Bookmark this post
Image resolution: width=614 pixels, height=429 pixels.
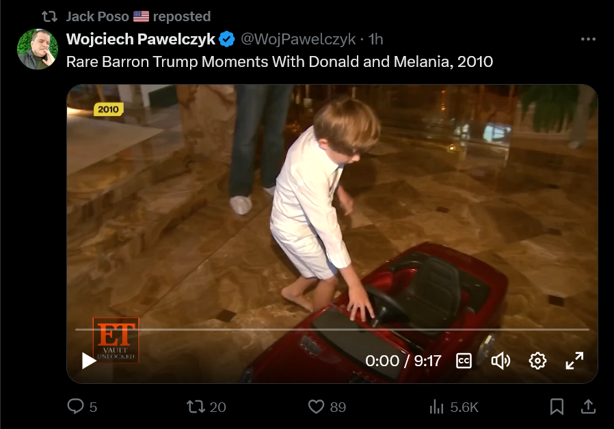[x=557, y=406]
